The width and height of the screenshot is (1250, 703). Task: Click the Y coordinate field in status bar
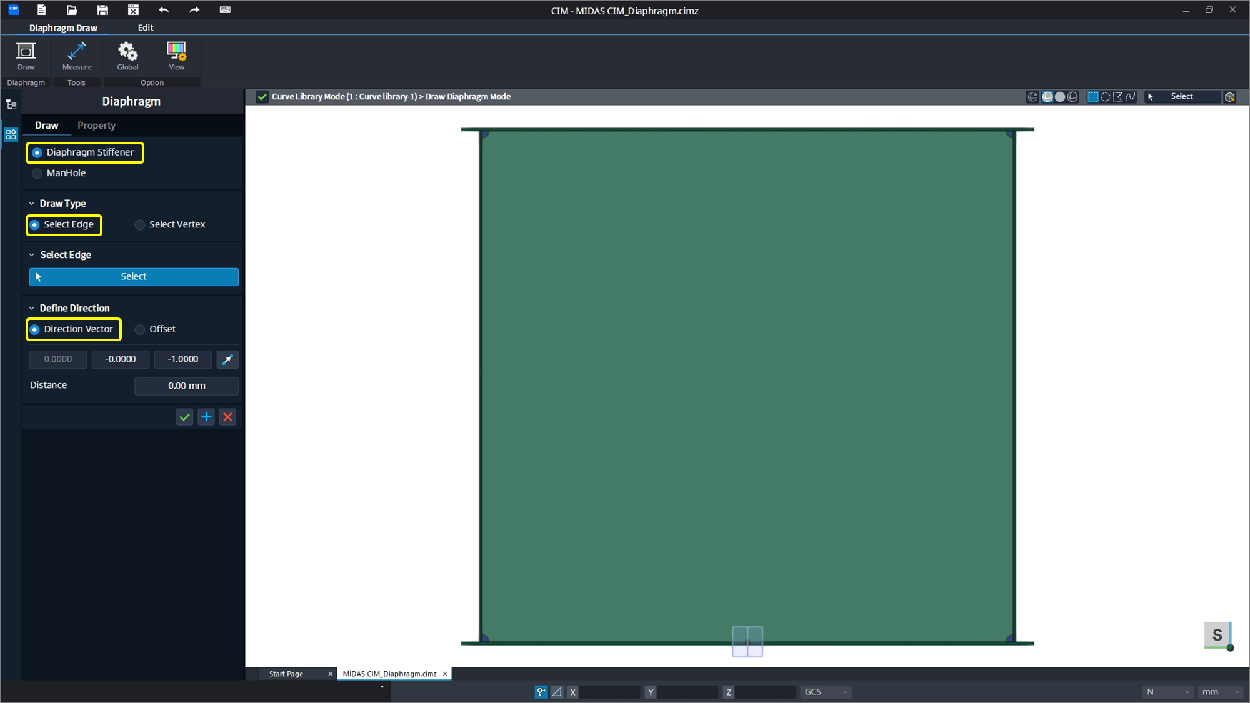(x=687, y=692)
